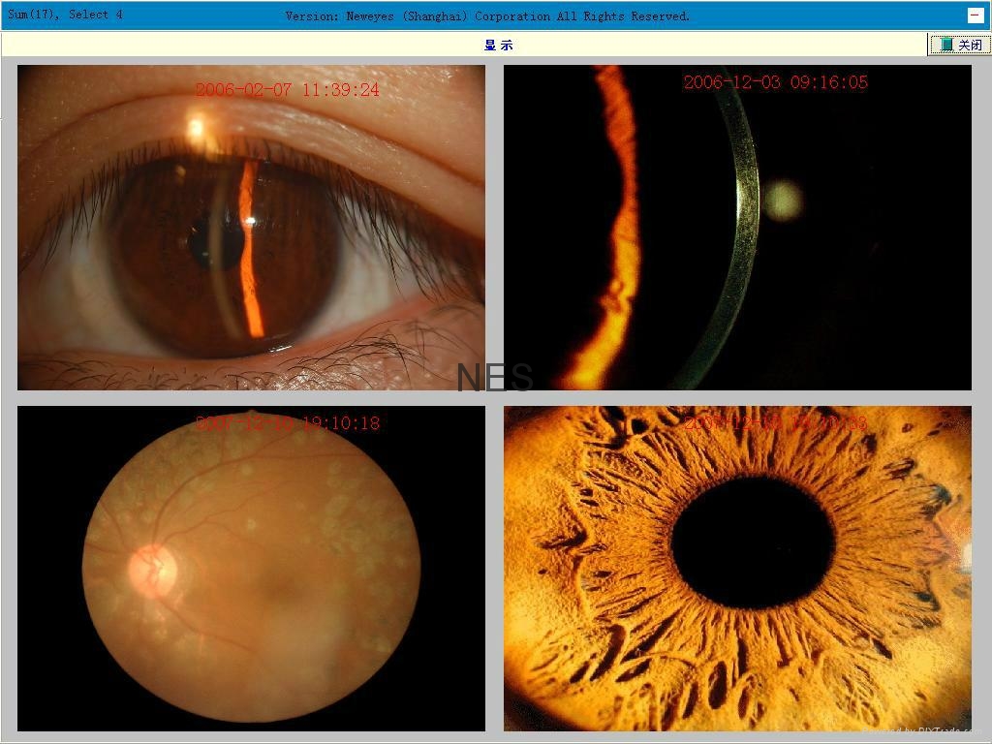Click the Neweyes version text in title bar
Screen dimensions: 992x744
[487, 16]
